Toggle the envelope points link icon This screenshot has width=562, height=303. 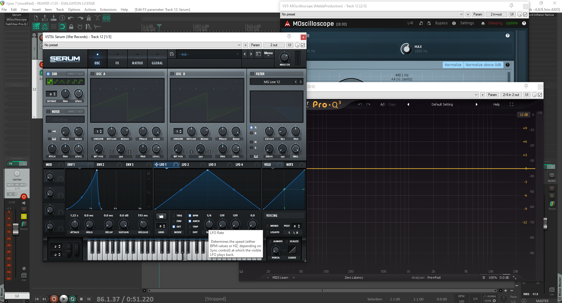(45, 27)
